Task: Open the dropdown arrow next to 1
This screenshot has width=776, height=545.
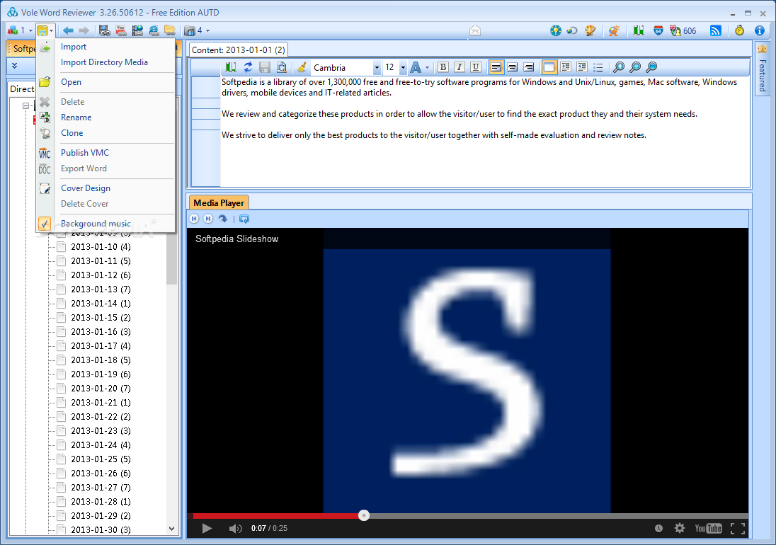Action: point(30,30)
